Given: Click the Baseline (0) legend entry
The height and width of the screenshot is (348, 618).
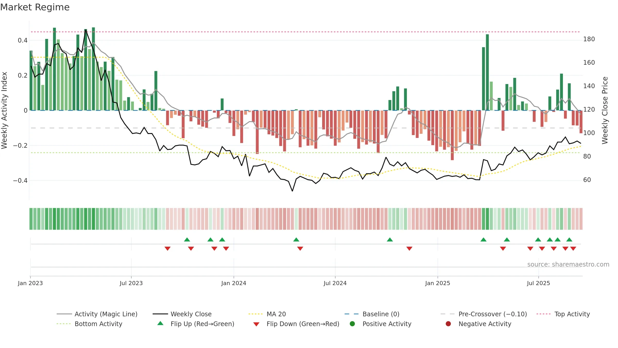Looking at the screenshot, I should click(x=372, y=314).
